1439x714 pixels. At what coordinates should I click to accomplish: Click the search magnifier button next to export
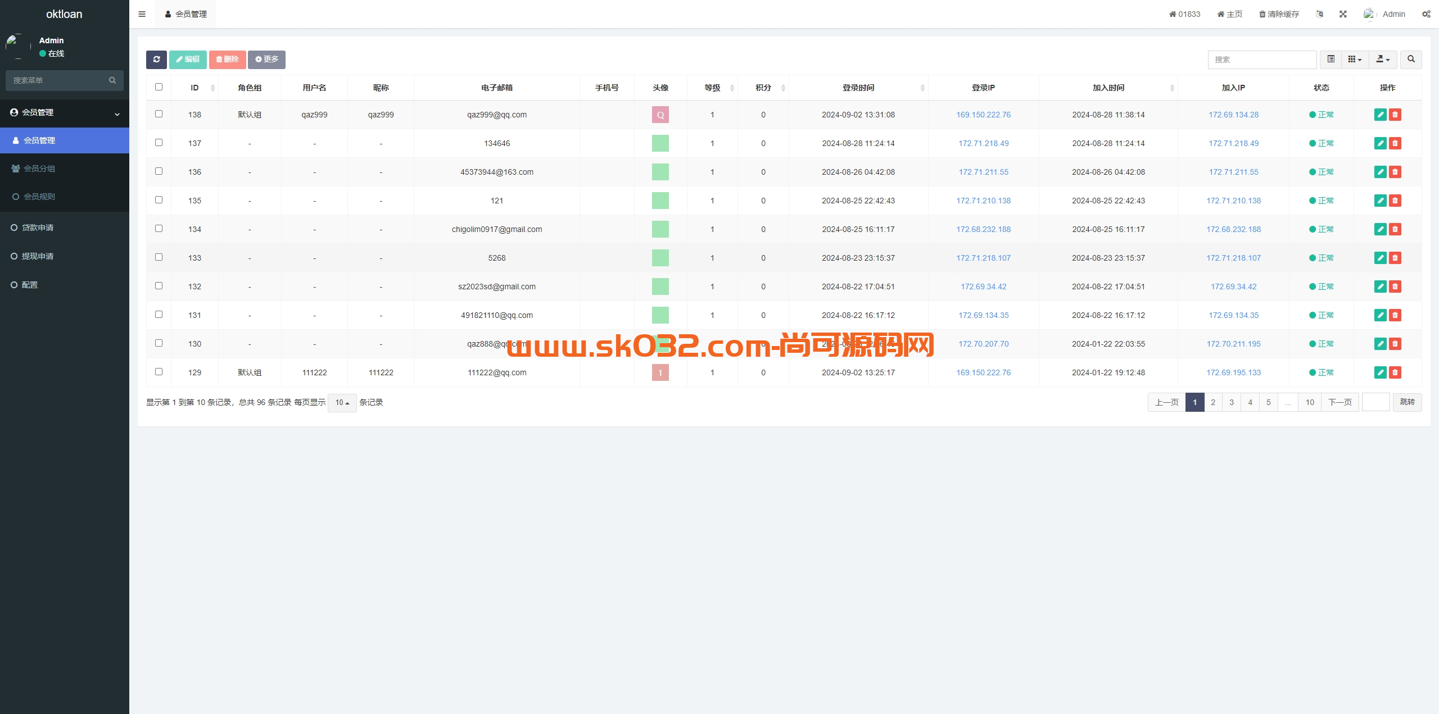point(1411,60)
